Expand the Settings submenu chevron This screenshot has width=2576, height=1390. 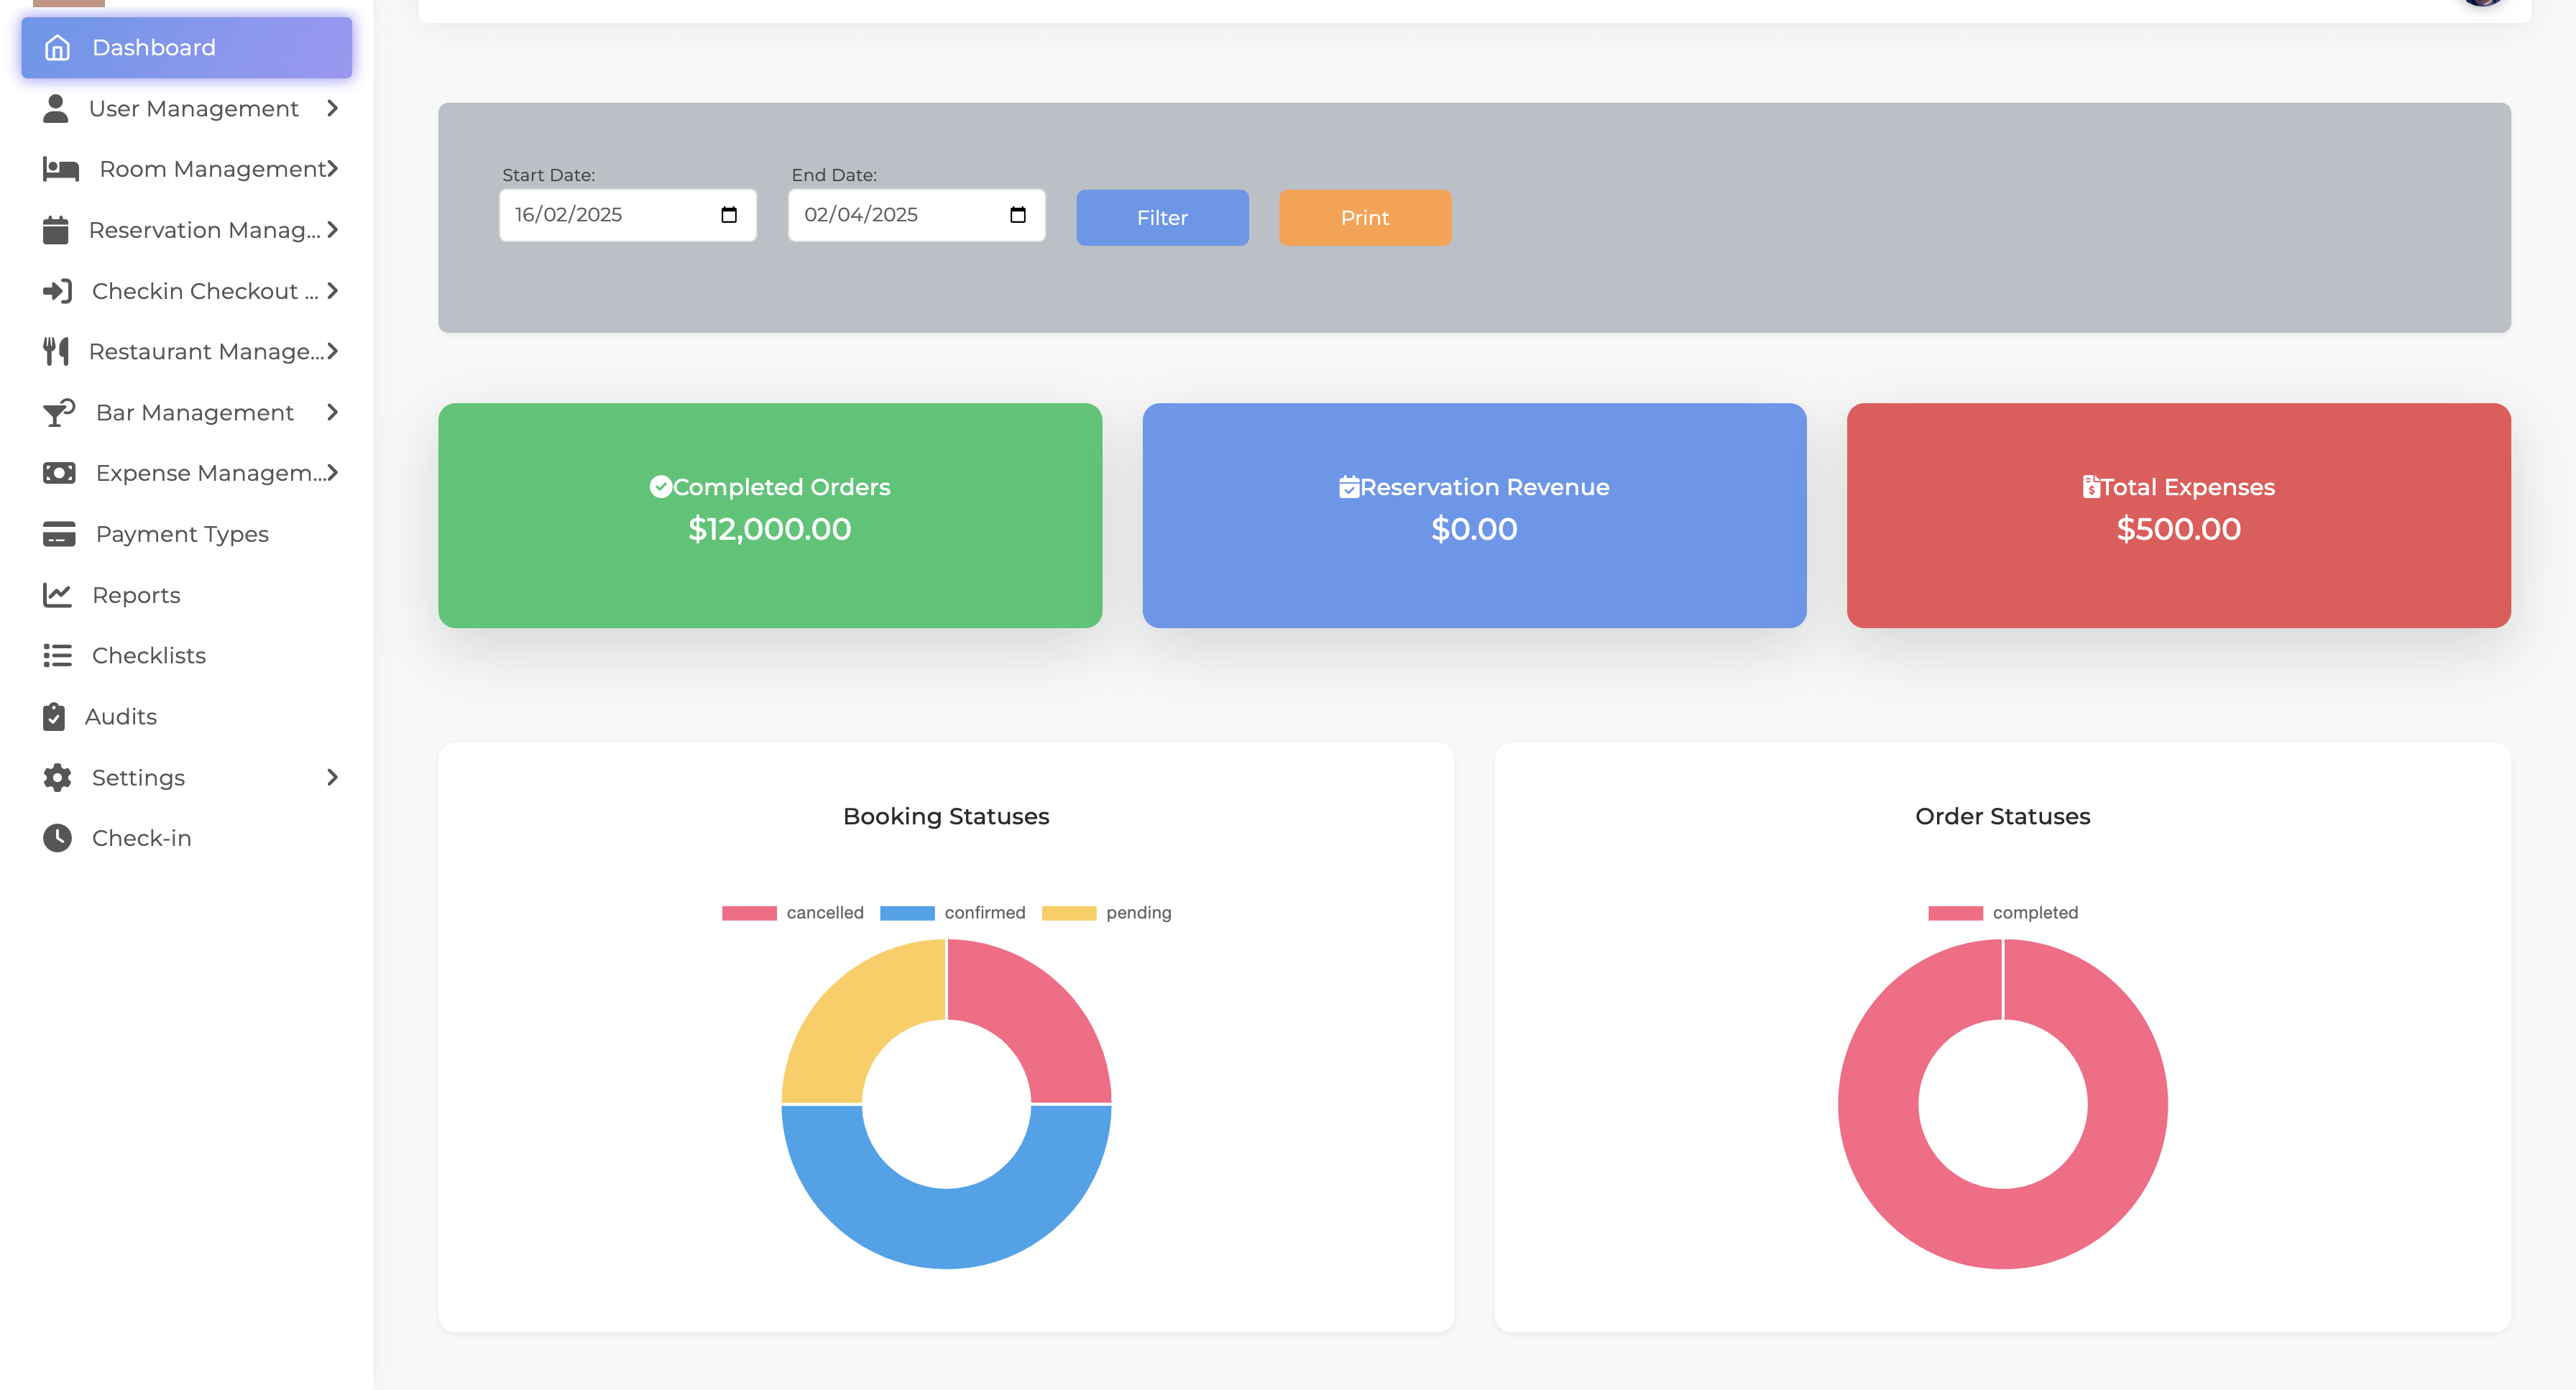click(x=333, y=777)
